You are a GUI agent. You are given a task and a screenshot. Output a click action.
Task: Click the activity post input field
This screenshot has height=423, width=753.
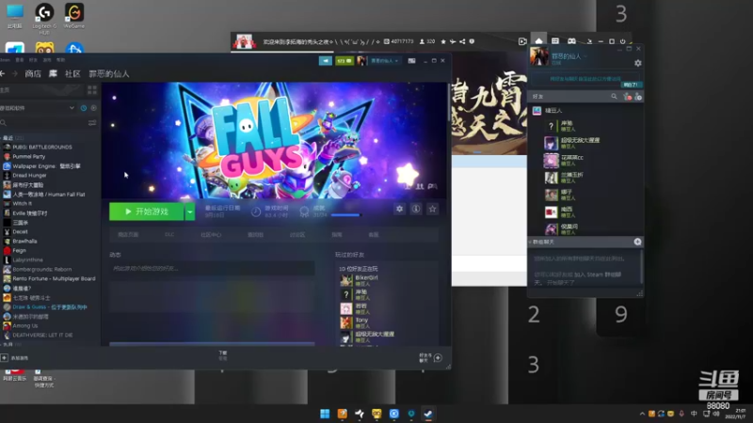212,268
